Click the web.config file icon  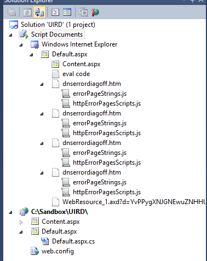[x=34, y=251]
